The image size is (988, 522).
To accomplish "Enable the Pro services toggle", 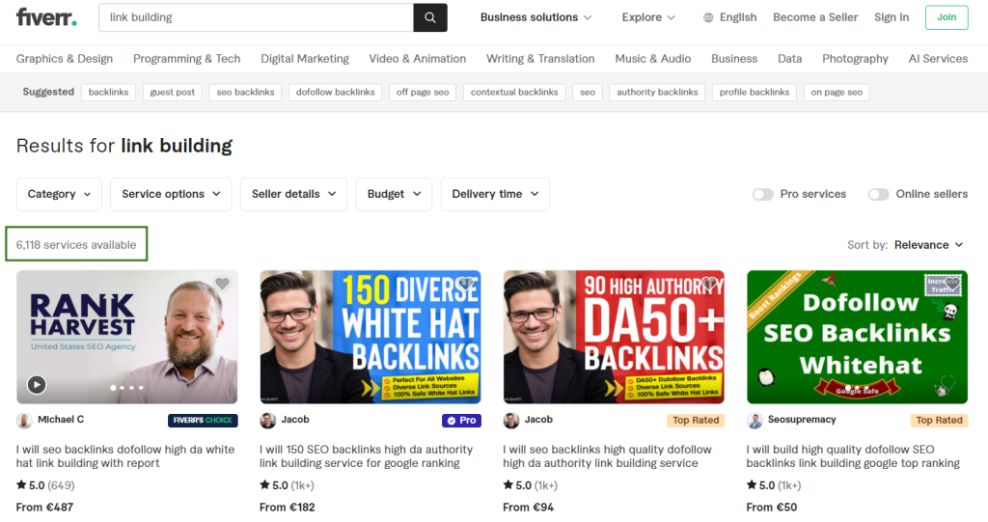I will [763, 194].
